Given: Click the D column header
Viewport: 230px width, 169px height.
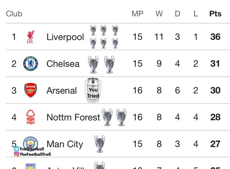Looking at the screenshot, I should [x=178, y=14].
